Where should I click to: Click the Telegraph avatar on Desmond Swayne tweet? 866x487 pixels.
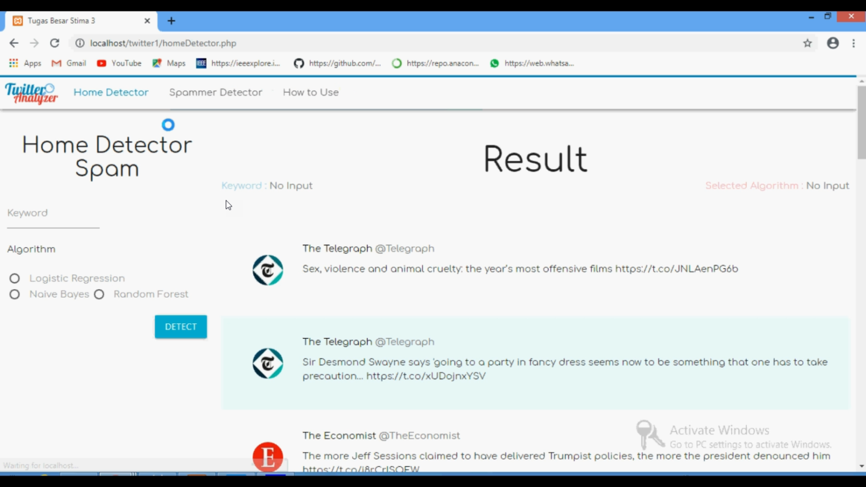(x=268, y=364)
